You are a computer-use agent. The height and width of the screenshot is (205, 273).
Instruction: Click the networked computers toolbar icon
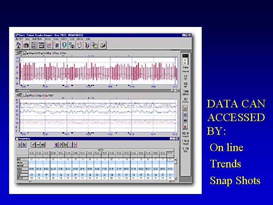[72, 45]
